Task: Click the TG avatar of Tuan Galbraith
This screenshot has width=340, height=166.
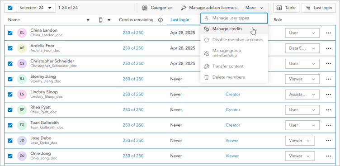Action: [x=22, y=125]
